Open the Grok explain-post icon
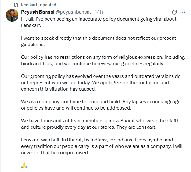Viewport: 191px width, 172px height. point(174,12)
